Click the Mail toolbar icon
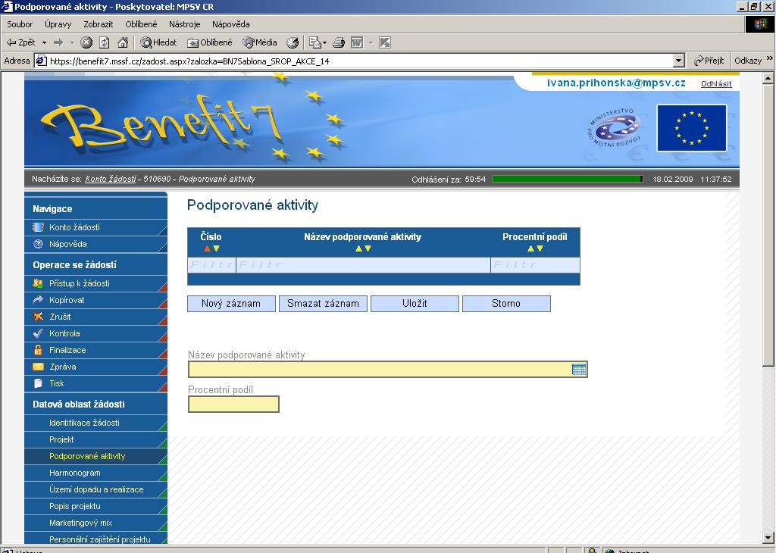This screenshot has width=776, height=553. (x=318, y=42)
